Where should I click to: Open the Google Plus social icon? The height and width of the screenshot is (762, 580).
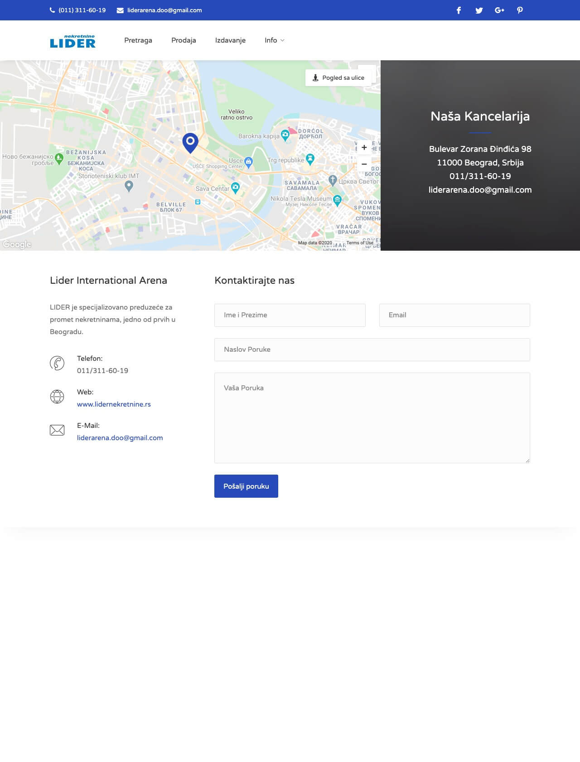pos(499,10)
